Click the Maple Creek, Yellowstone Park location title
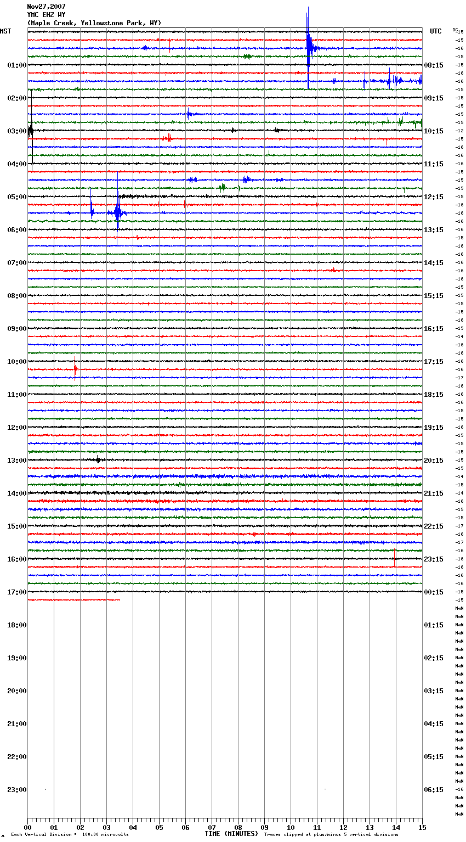 (x=94, y=23)
